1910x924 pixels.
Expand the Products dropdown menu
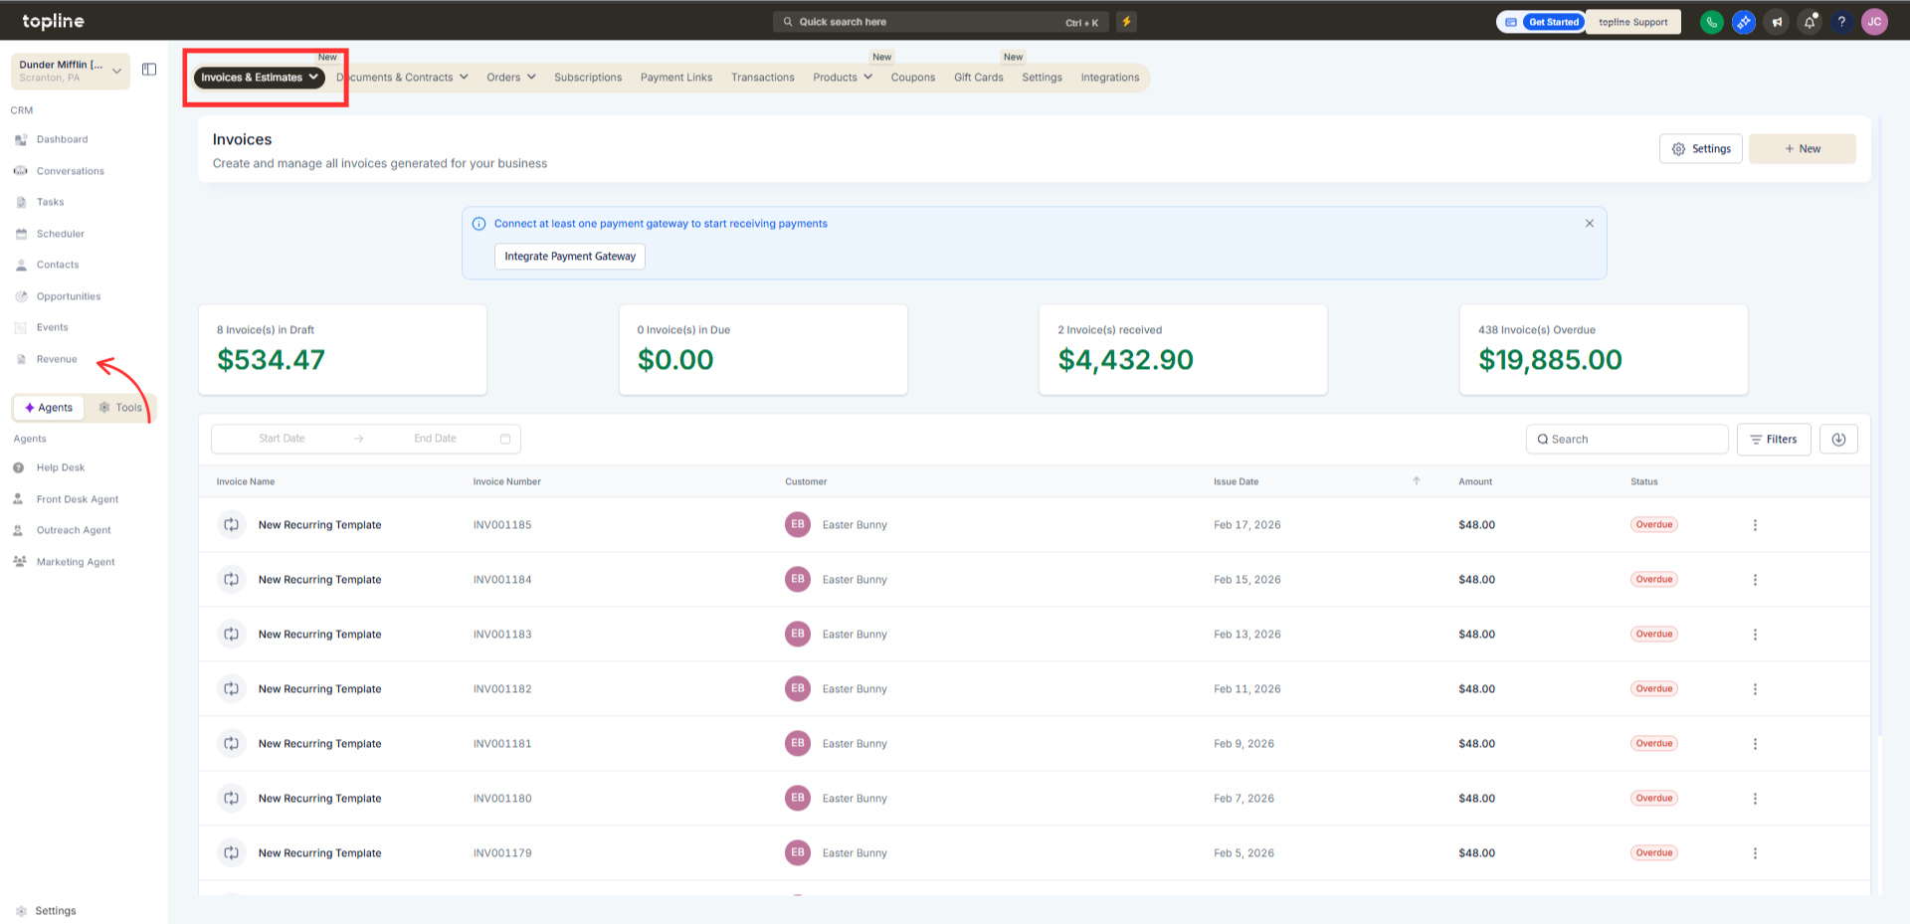(843, 78)
